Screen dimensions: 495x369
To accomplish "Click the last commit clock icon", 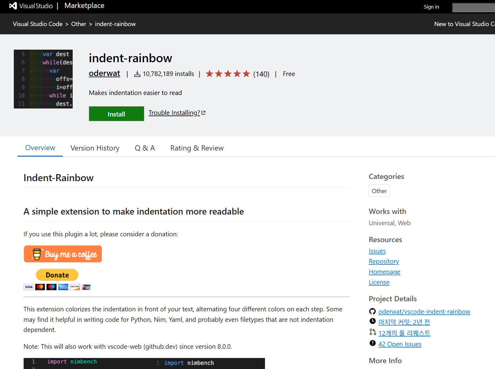I will pos(372,321).
